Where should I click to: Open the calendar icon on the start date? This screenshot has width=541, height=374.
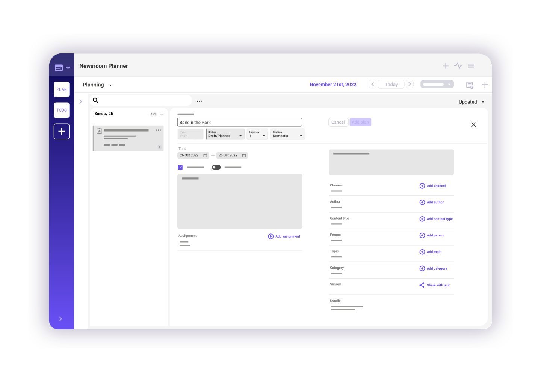[x=205, y=155]
